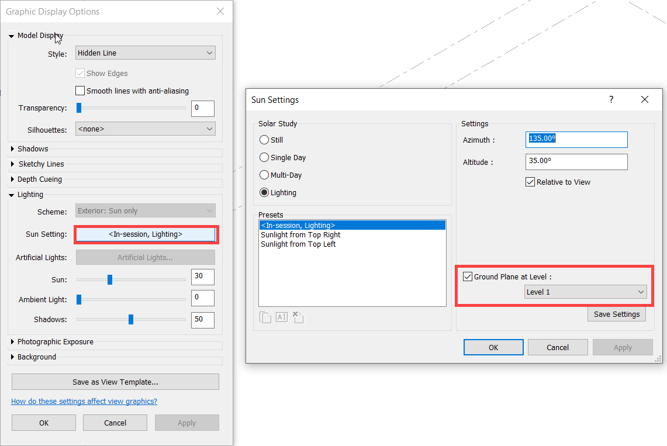Open Save as View Template dialog
The image size is (667, 446).
pos(115,381)
